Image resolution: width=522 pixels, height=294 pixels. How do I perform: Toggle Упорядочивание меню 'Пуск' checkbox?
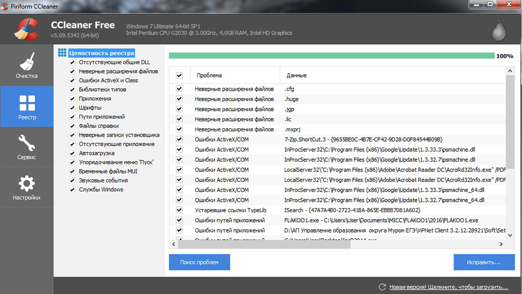pyautogui.click(x=72, y=162)
